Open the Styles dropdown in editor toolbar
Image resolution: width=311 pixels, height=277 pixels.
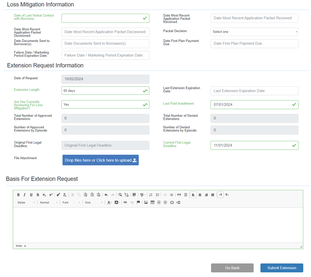[26, 203]
